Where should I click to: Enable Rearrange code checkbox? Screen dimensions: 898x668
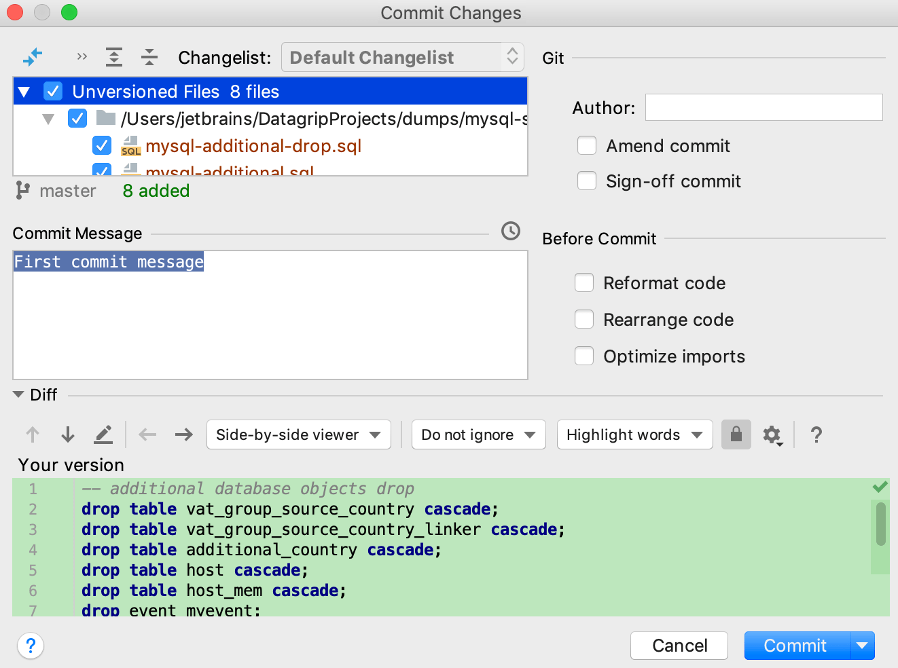point(584,319)
